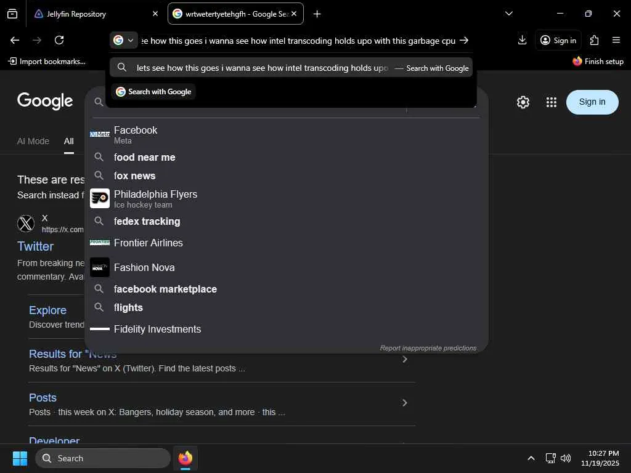The image size is (631, 473).
Task: Reload the current page
Action: point(59,40)
